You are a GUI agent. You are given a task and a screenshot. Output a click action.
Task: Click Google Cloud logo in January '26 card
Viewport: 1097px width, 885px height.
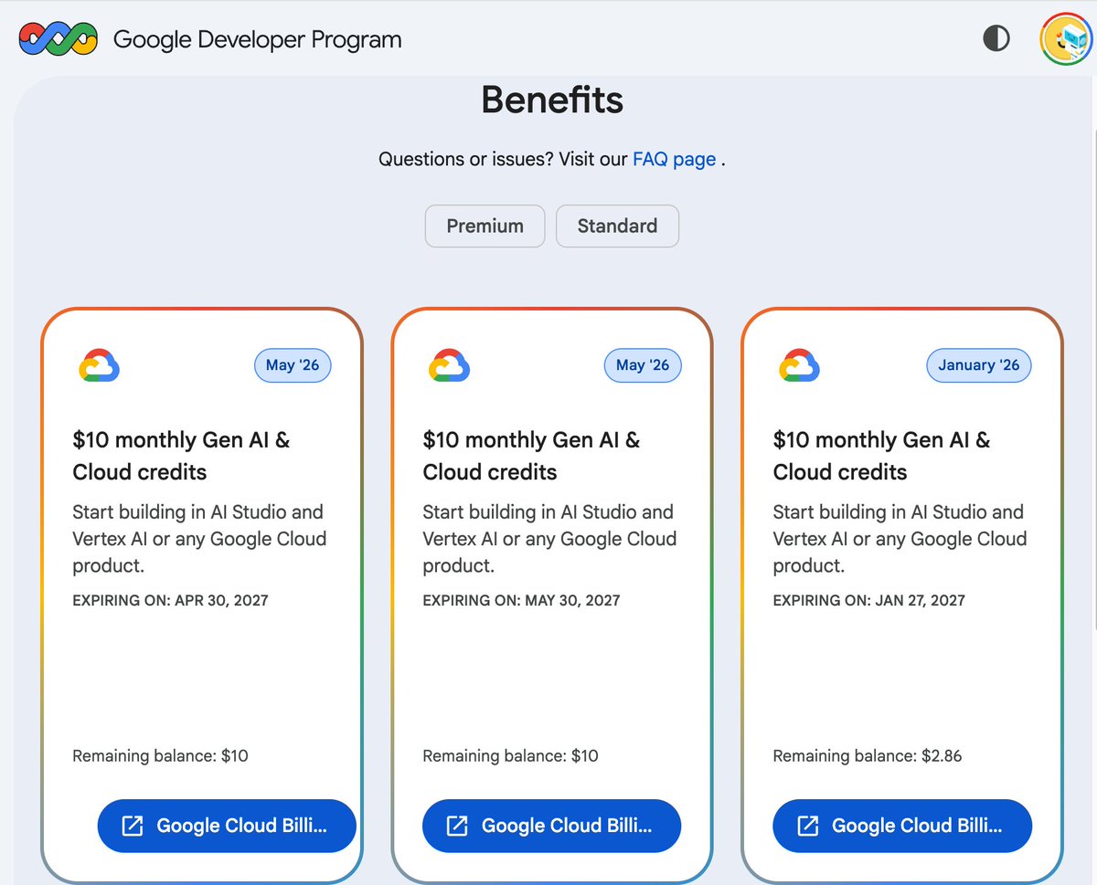click(799, 365)
